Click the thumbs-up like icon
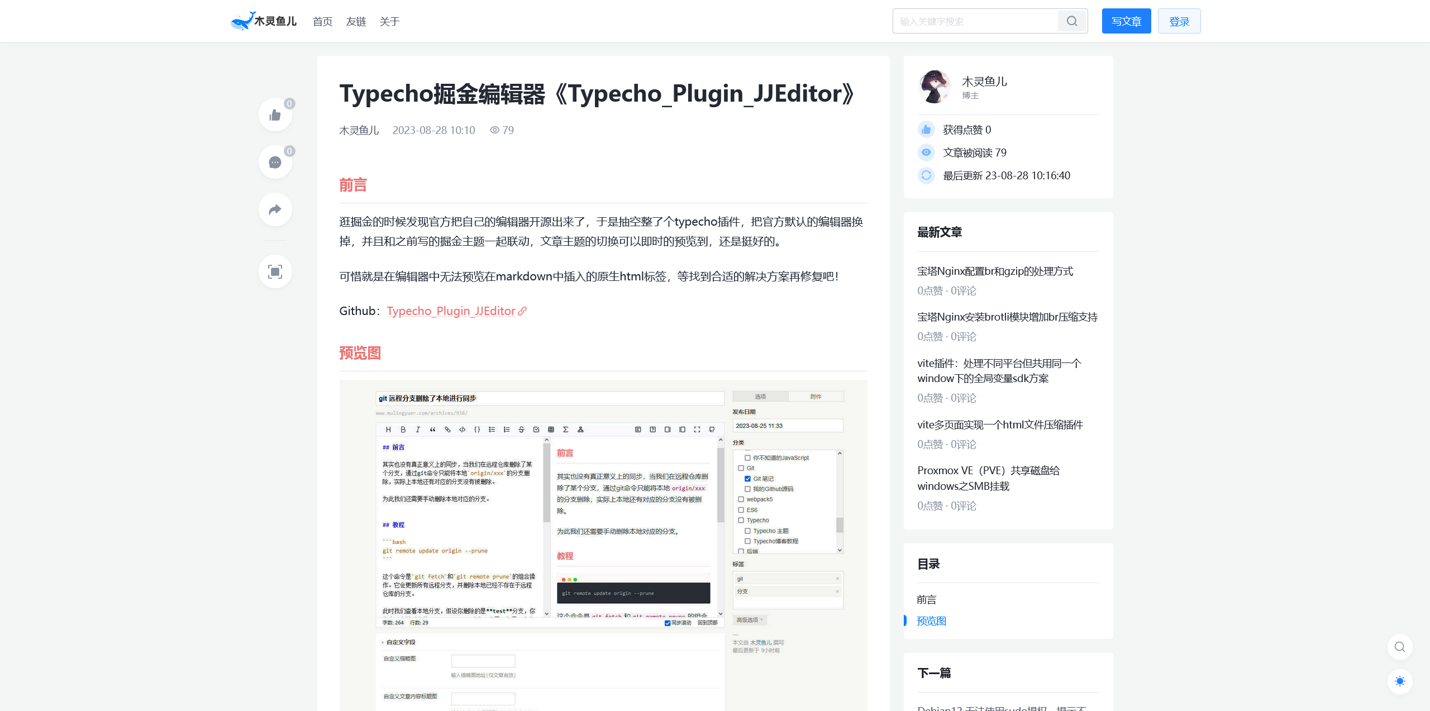 (x=275, y=114)
